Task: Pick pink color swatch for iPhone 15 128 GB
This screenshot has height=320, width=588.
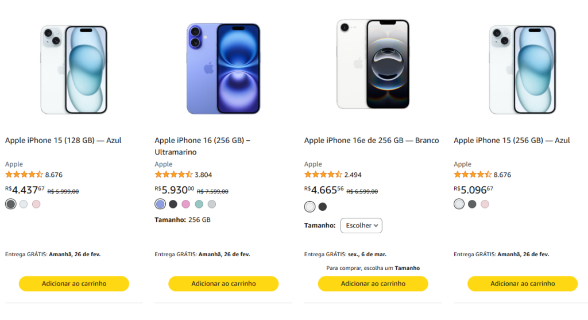Action: coord(36,204)
